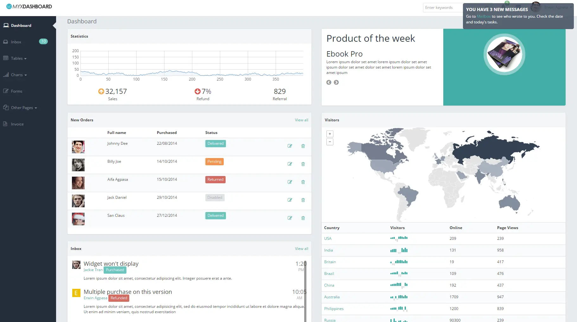Click San Claus's avatar photo
Screen dimensions: 577x322
click(x=78, y=219)
